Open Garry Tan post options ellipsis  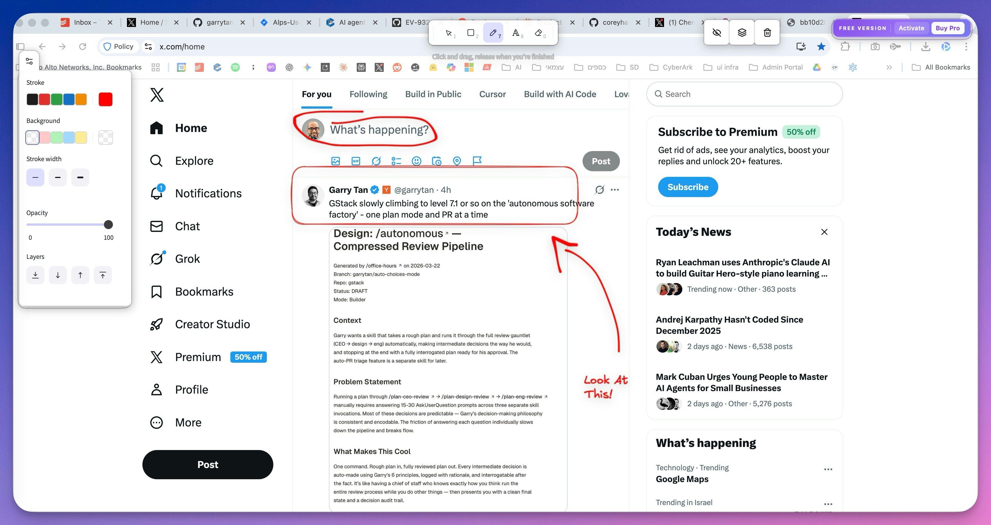(x=615, y=190)
